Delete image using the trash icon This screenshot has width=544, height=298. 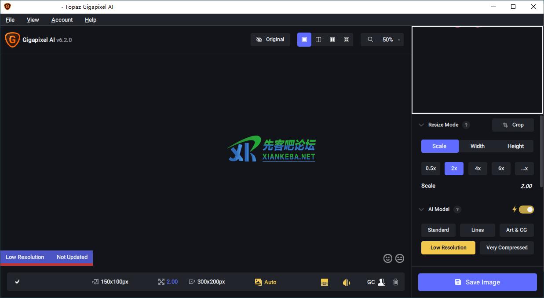coord(395,282)
